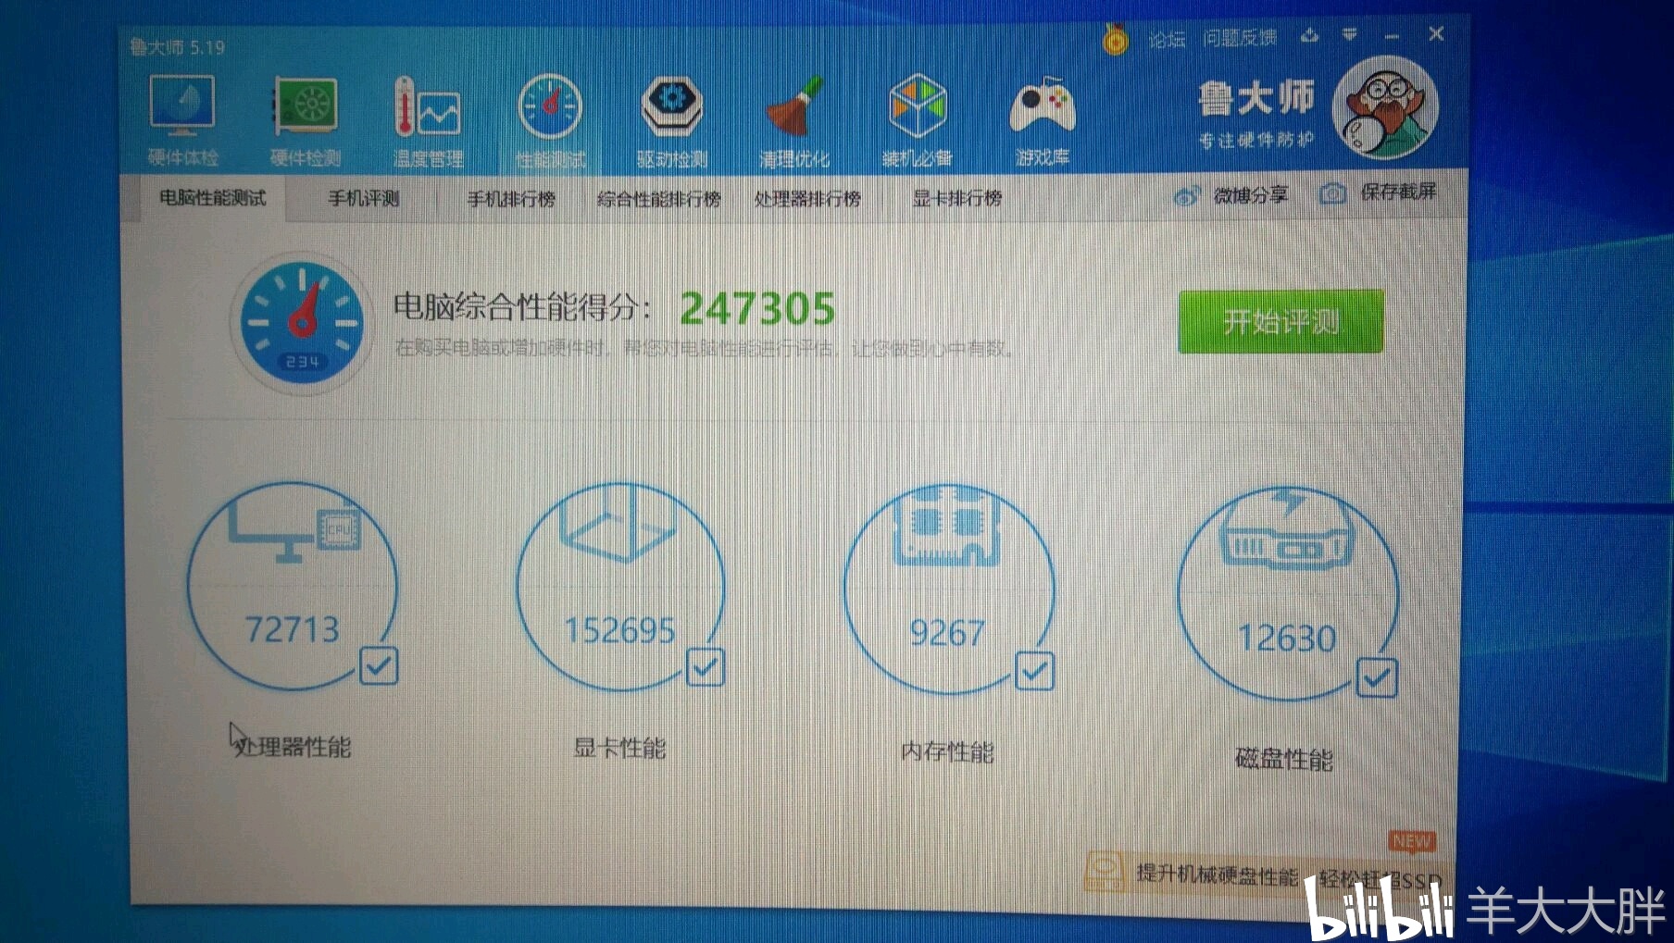
Task: Switch to 显卡排行榜 tab
Action: [x=957, y=198]
